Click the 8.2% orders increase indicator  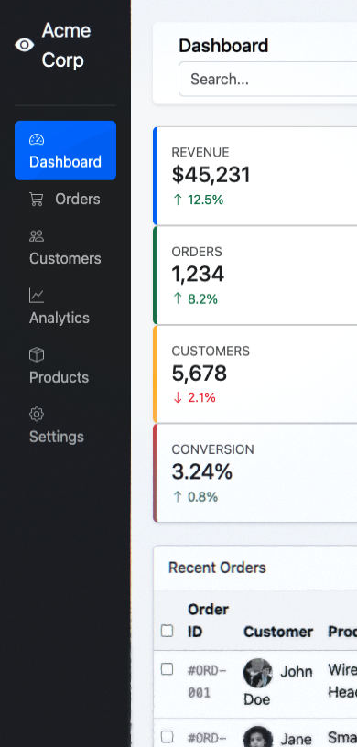pyautogui.click(x=195, y=299)
